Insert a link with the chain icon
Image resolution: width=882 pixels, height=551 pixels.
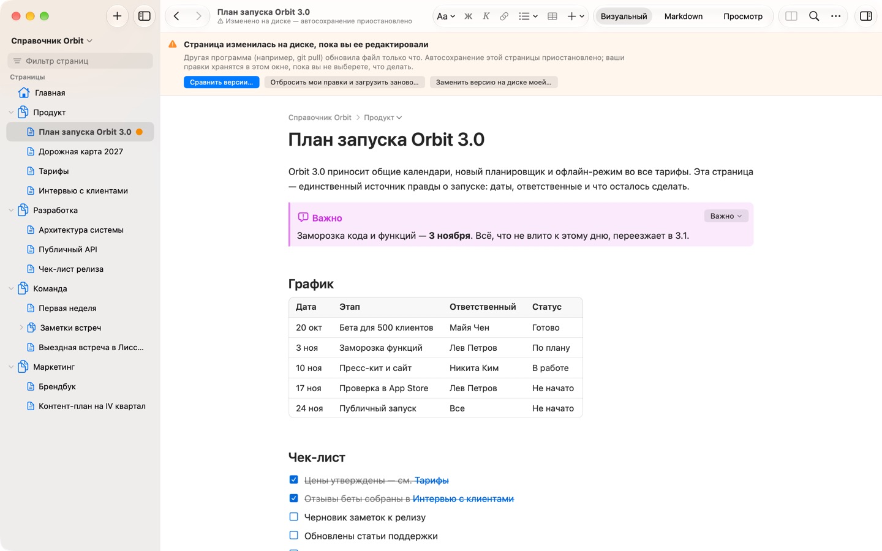coord(504,17)
